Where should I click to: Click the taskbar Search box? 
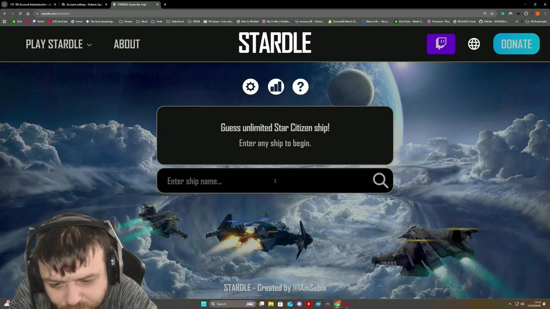pos(233,304)
